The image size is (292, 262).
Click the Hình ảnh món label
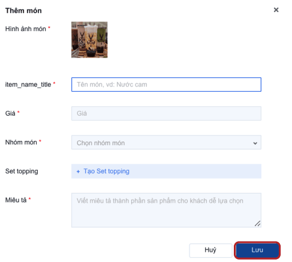(x=26, y=29)
